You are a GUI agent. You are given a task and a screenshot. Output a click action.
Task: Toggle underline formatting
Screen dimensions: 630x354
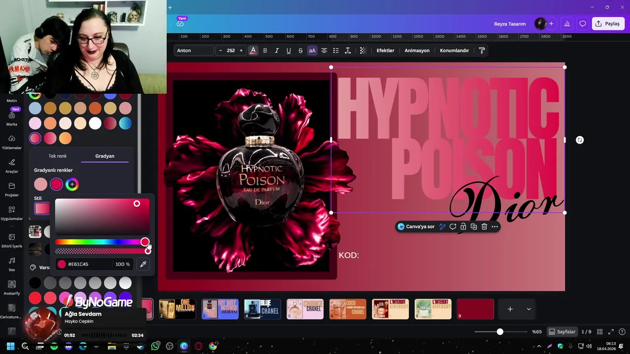pos(288,51)
